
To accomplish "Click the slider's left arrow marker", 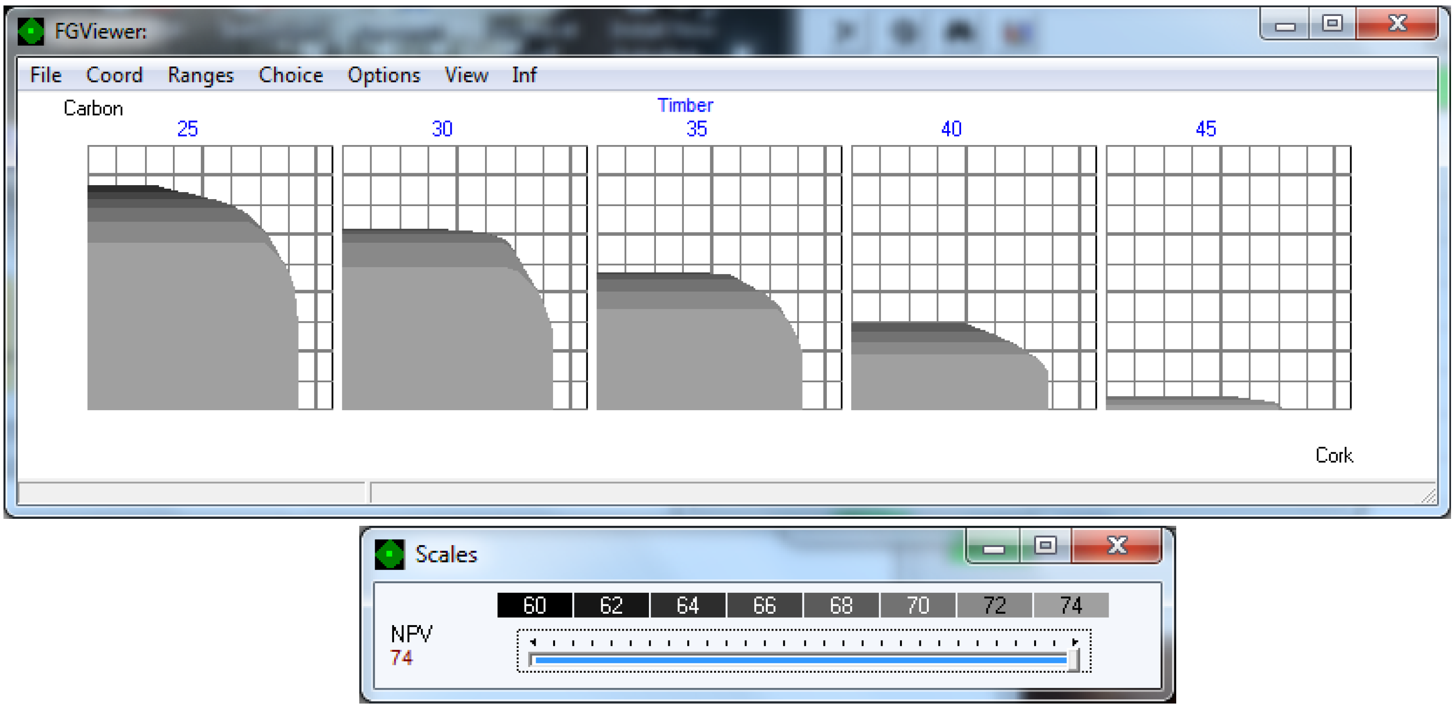I will (533, 642).
